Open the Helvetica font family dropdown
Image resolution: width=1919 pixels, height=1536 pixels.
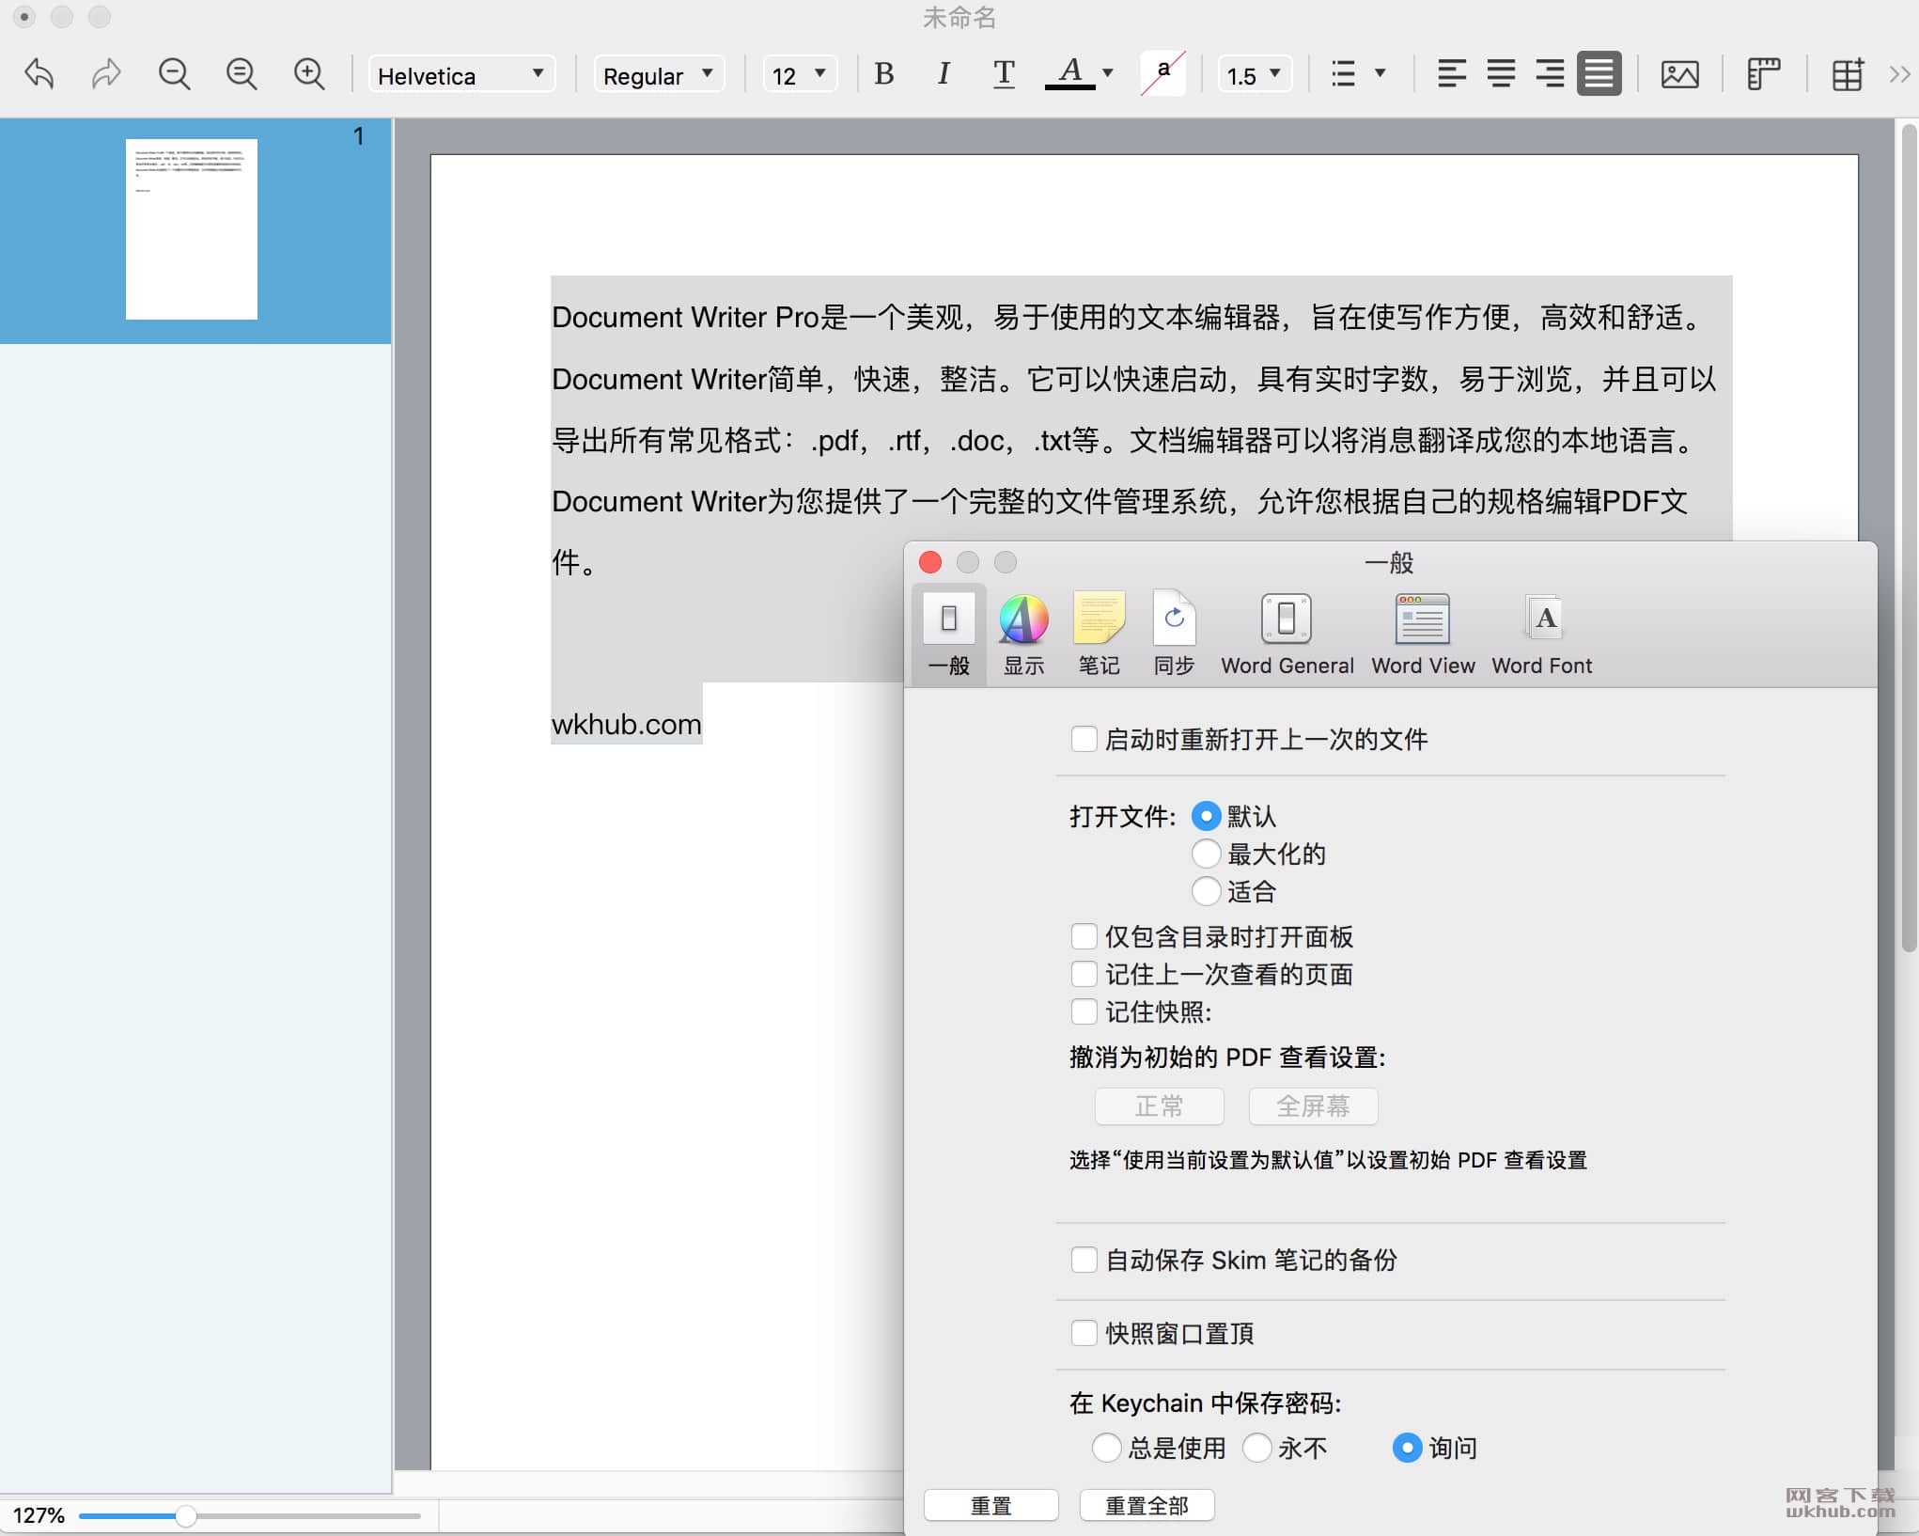[x=461, y=74]
